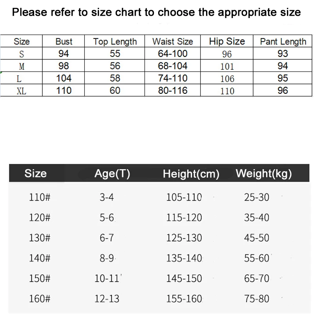
Task: Select the S size row label
Action: click(22, 54)
